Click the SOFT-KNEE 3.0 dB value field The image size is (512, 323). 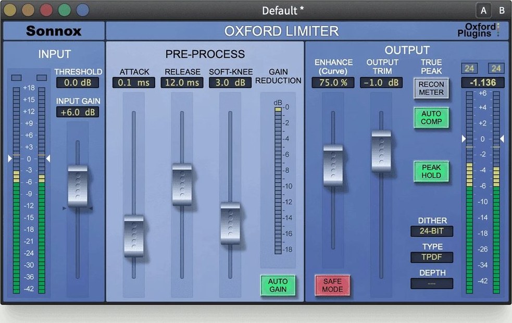tap(230, 83)
